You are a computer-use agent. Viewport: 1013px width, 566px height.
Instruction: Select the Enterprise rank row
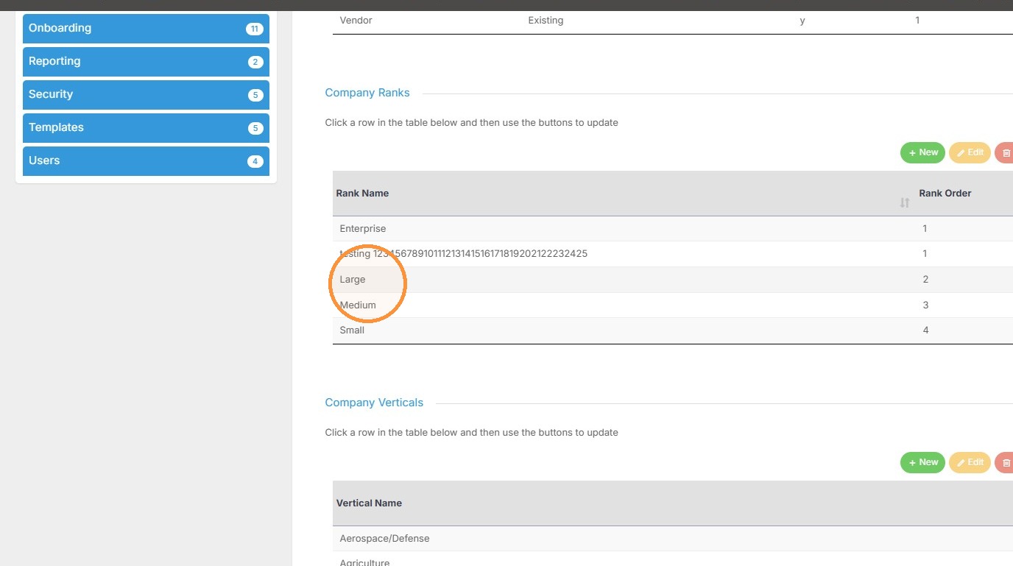(673, 229)
